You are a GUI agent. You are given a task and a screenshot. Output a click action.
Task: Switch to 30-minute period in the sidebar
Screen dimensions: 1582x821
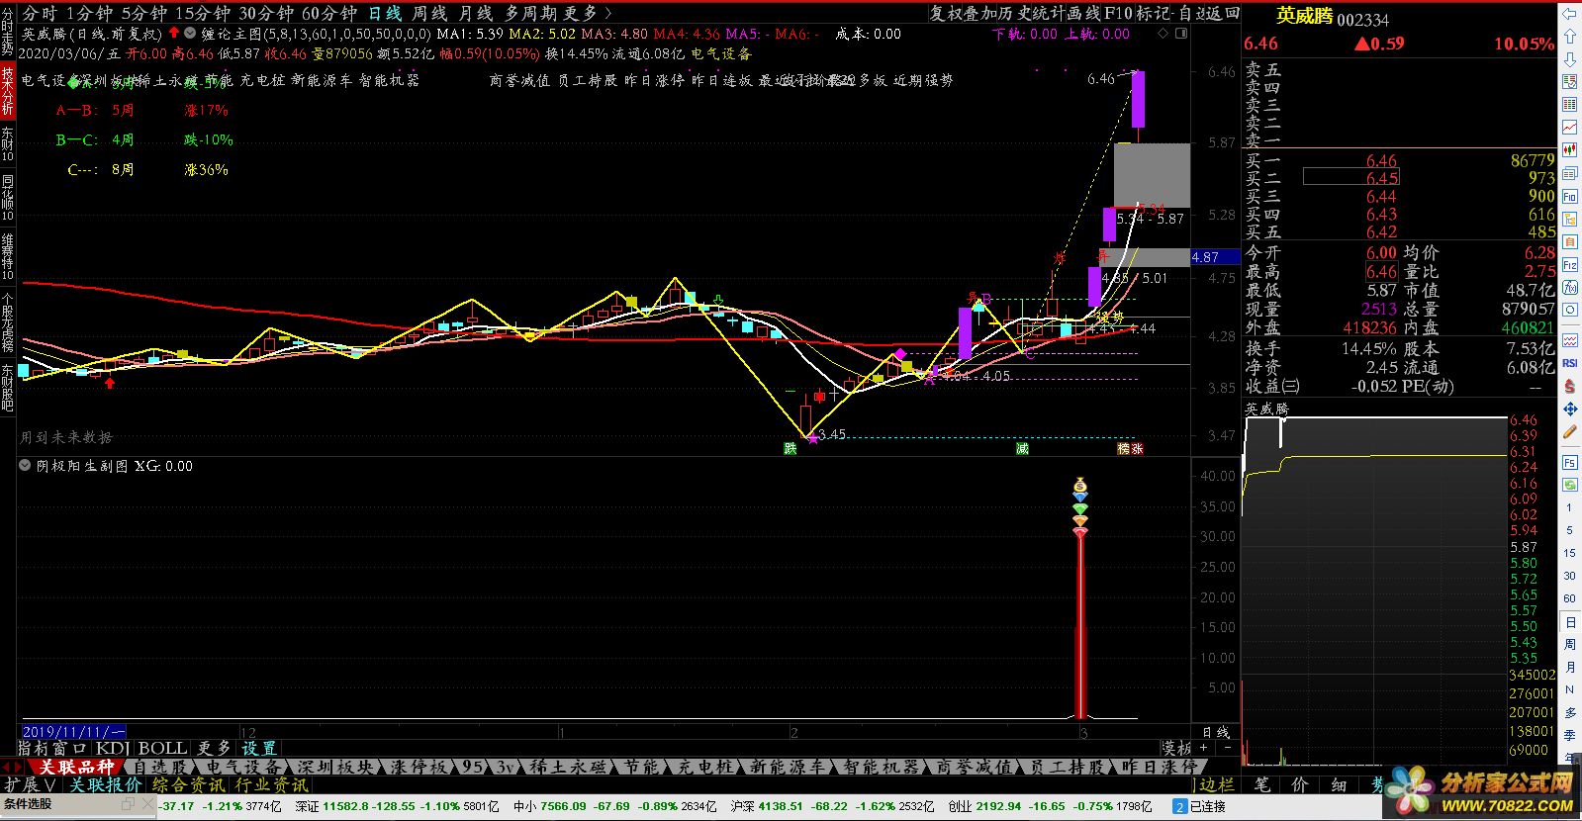point(1570,576)
